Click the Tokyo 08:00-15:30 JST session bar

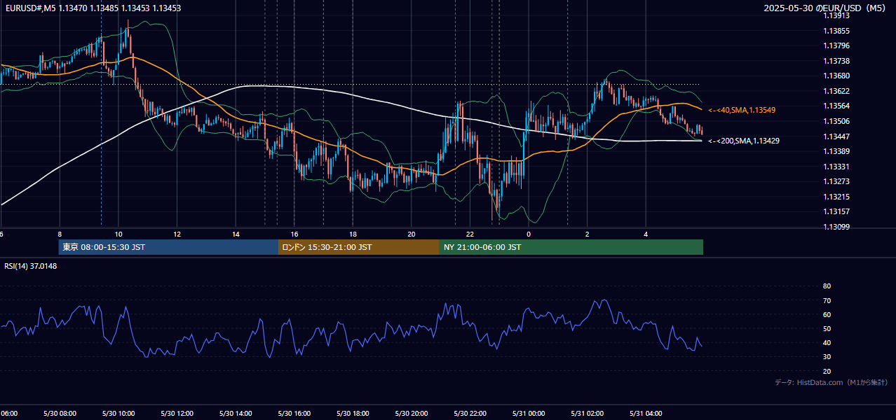click(168, 247)
